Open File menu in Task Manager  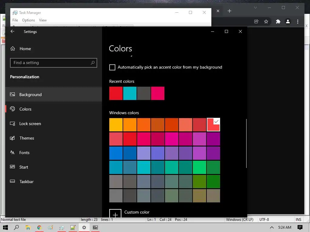click(x=15, y=20)
